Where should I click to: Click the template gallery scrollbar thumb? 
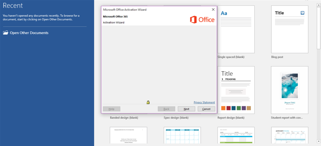point(319,28)
